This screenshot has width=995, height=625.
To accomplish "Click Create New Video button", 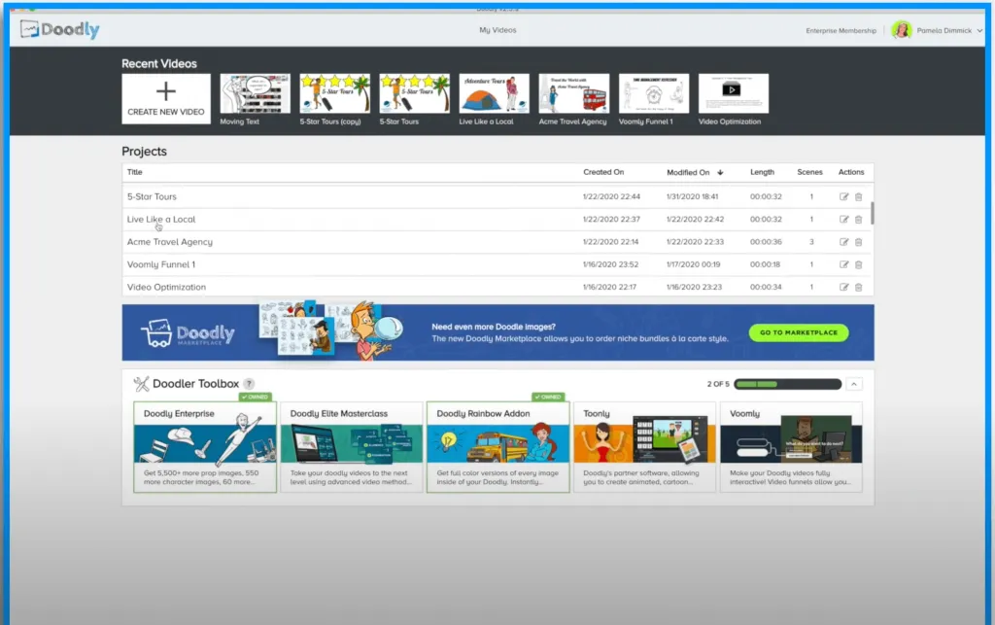I will 166,98.
